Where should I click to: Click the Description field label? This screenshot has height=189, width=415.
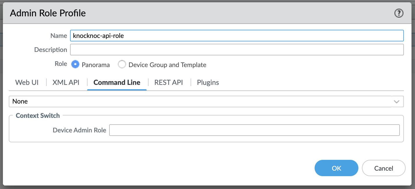[x=50, y=50]
